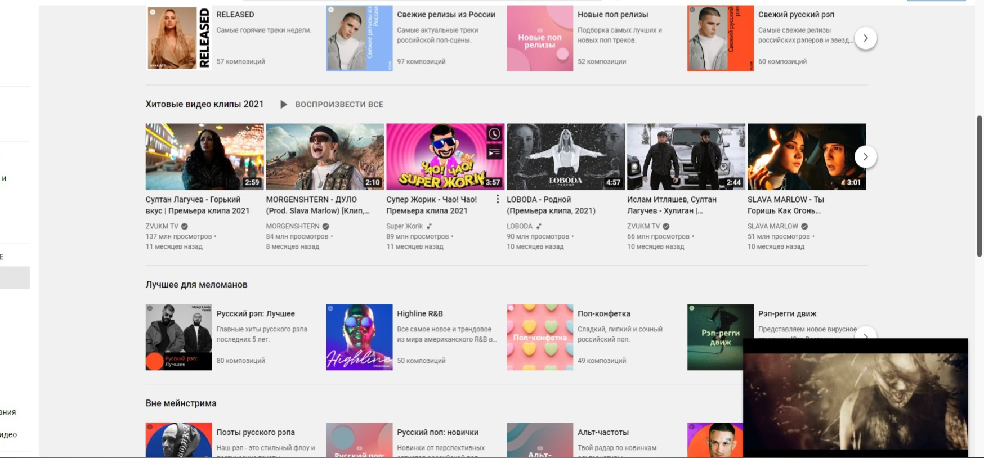This screenshot has height=458, width=984.
Task: Play the Ислам Итляшев Хулиган thumbnail
Action: 686,156
